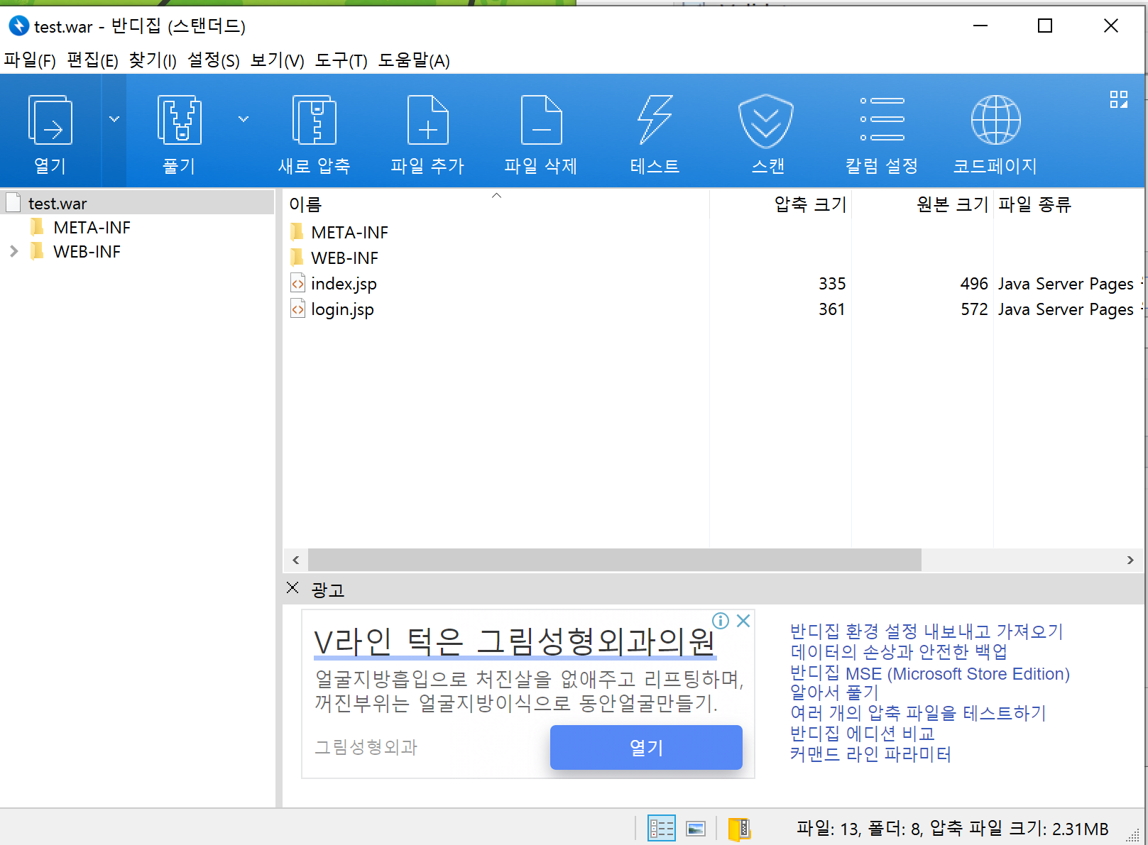Viewport: 1148px width, 845px height.
Task: Open the 도구(T) menu
Action: pos(341,60)
